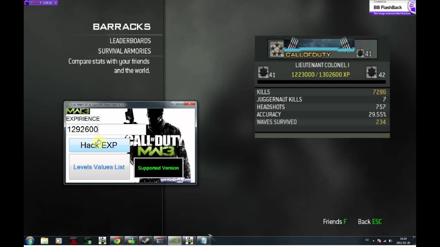This screenshot has width=440, height=247.
Task: Pause the FlashBack screen recording
Action: [31, 2]
